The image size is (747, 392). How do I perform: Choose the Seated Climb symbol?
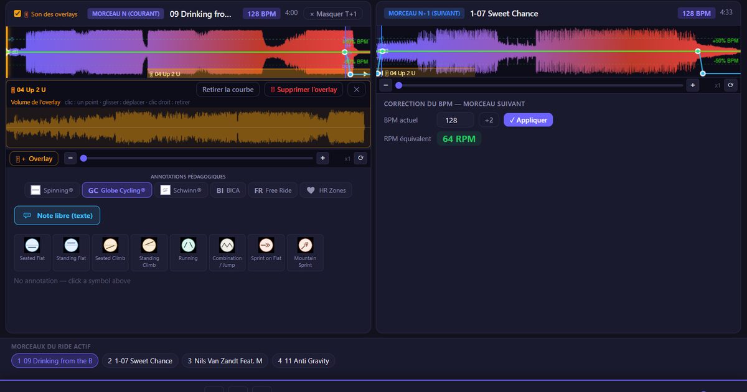(x=110, y=253)
